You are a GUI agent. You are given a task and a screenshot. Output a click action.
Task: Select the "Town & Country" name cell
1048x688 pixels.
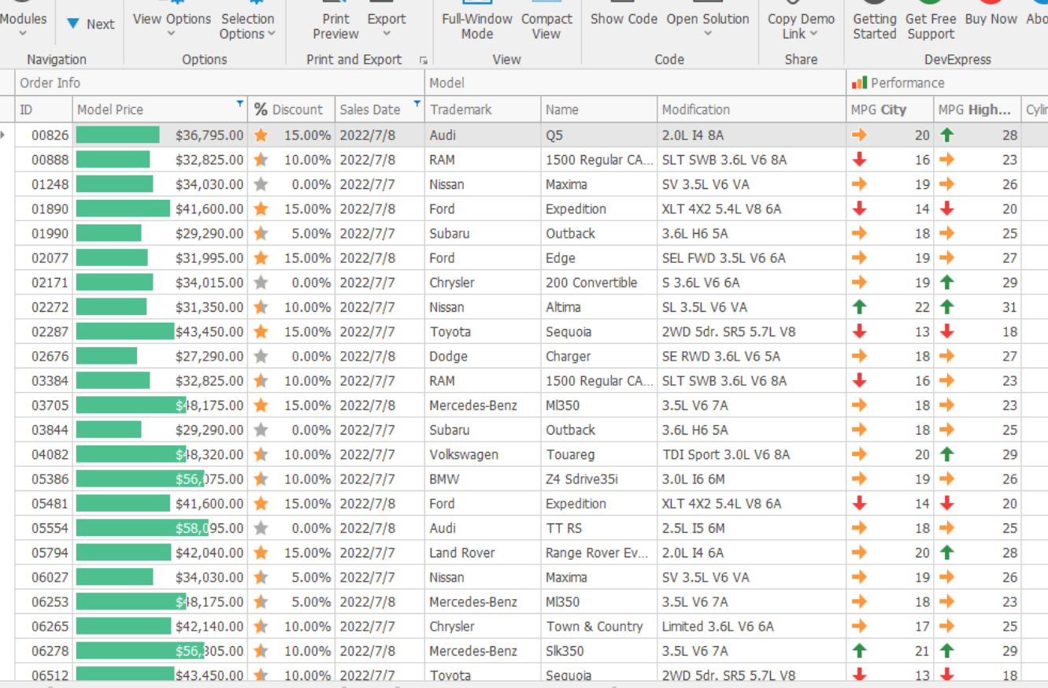coord(599,627)
